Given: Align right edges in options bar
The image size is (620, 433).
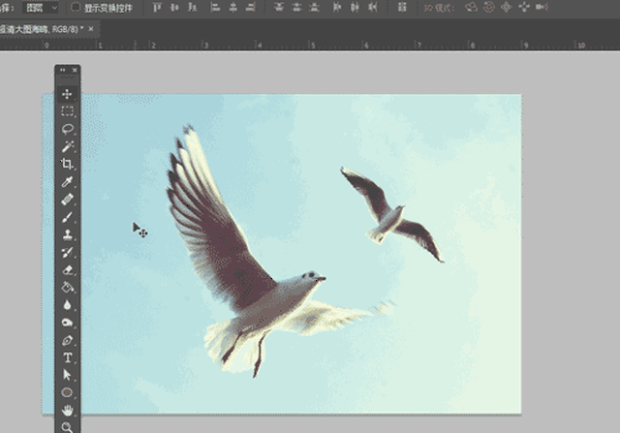Looking at the screenshot, I should pos(250,7).
